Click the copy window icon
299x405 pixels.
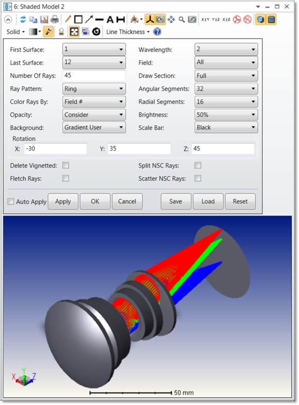pos(33,19)
